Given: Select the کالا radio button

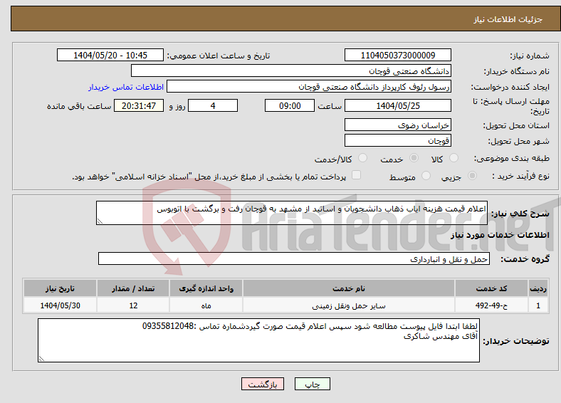Looking at the screenshot, I should (453, 158).
